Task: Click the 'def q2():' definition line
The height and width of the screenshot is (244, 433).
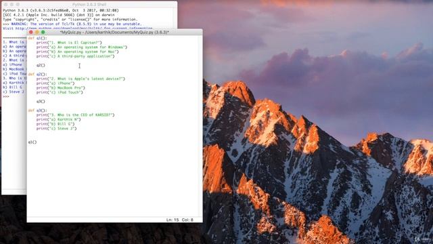Action: coord(38,74)
